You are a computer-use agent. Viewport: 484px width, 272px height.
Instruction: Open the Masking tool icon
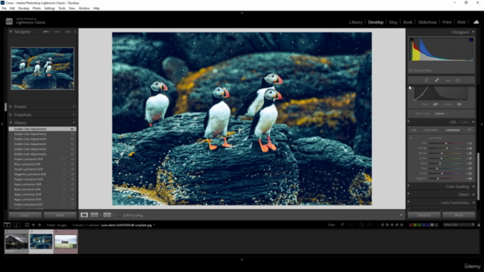(x=458, y=80)
